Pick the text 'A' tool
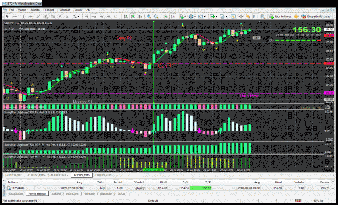Image resolution: width=338 pixels, height=205 pixels. point(60,16)
